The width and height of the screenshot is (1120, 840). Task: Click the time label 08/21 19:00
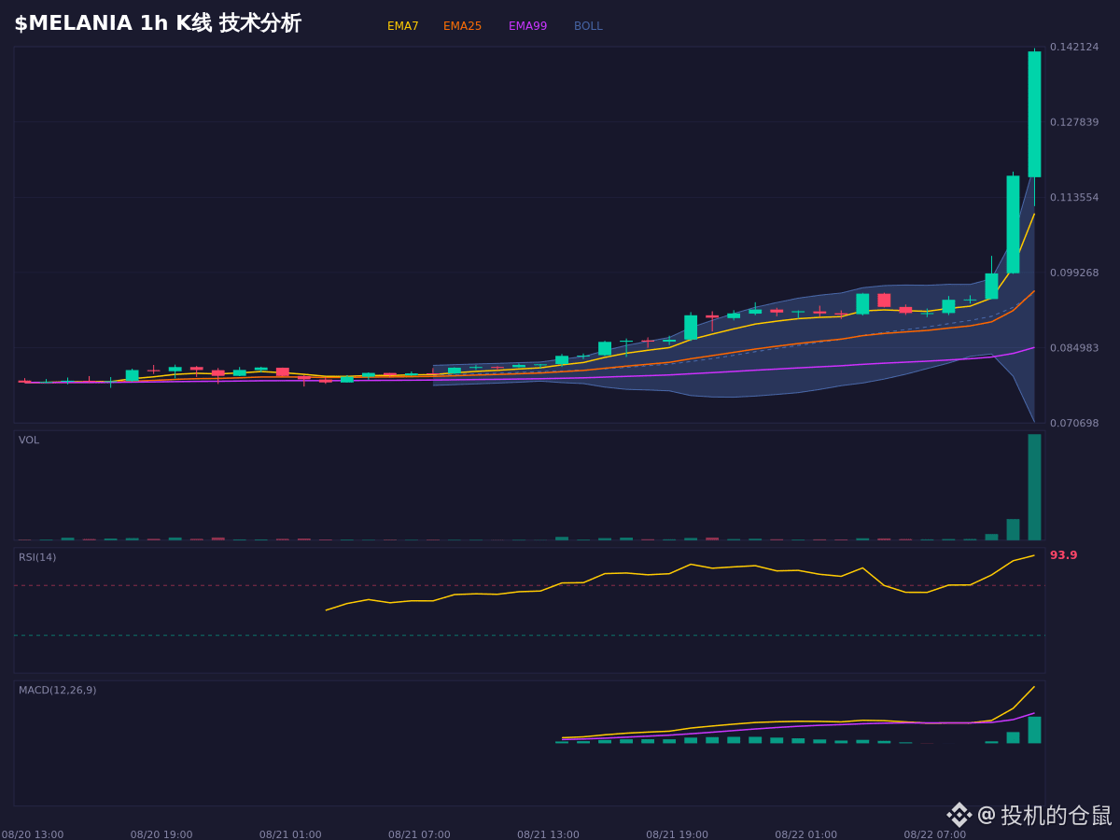coord(677,834)
